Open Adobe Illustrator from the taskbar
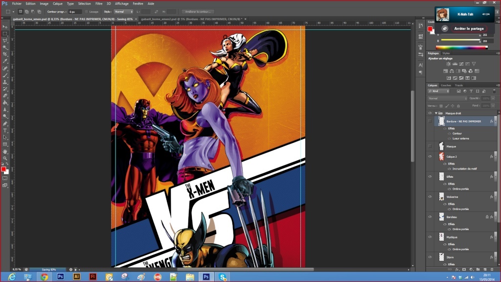Screen dimensions: 501x282 click(77, 277)
